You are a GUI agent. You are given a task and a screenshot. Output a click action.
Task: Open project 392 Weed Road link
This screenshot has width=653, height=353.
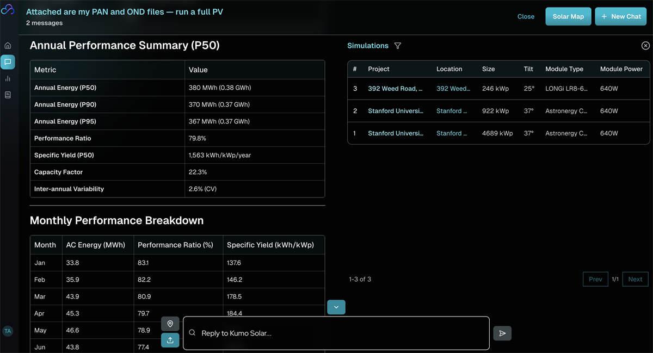coord(395,89)
